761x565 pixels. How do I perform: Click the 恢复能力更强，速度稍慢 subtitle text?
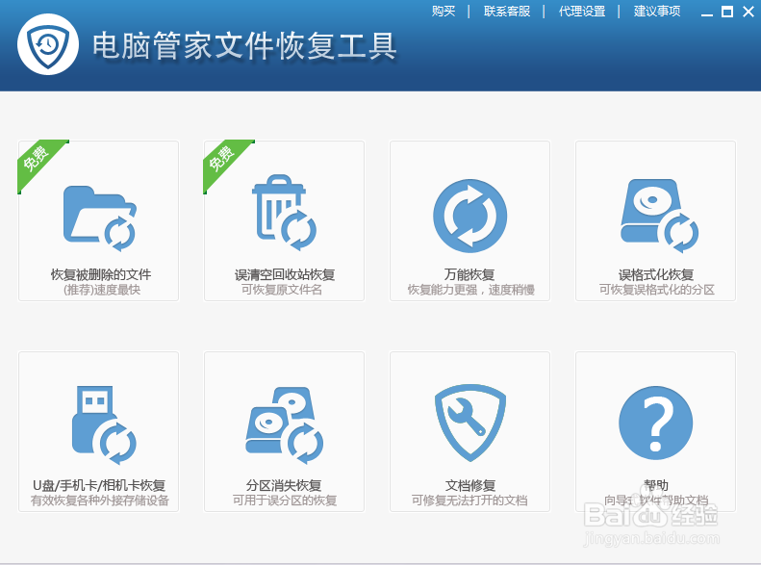470,290
